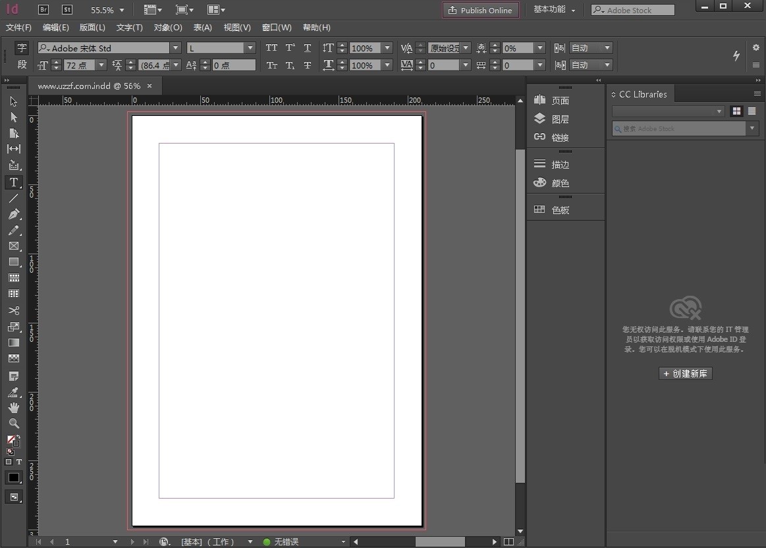
Task: Open the 页面 (Pages) panel
Action: pyautogui.click(x=561, y=100)
